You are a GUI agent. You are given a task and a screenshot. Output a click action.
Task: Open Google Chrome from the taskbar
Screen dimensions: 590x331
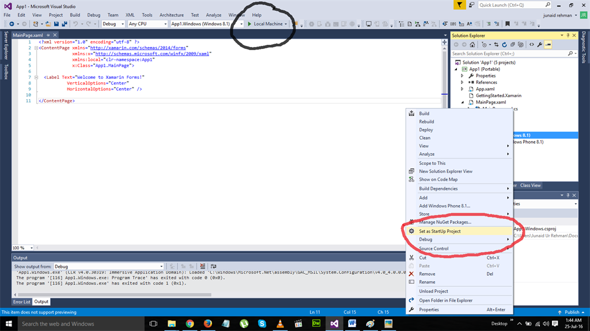(190, 324)
